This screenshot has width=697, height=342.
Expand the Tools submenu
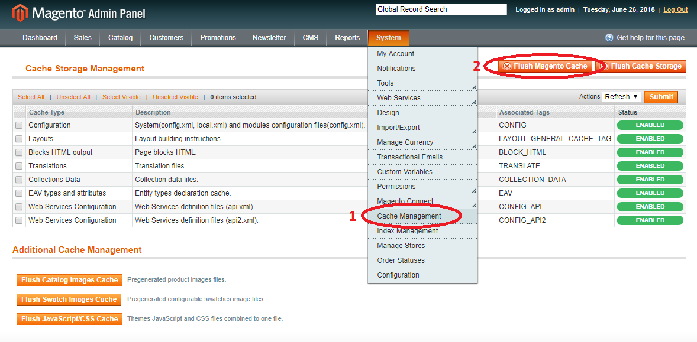(x=422, y=83)
